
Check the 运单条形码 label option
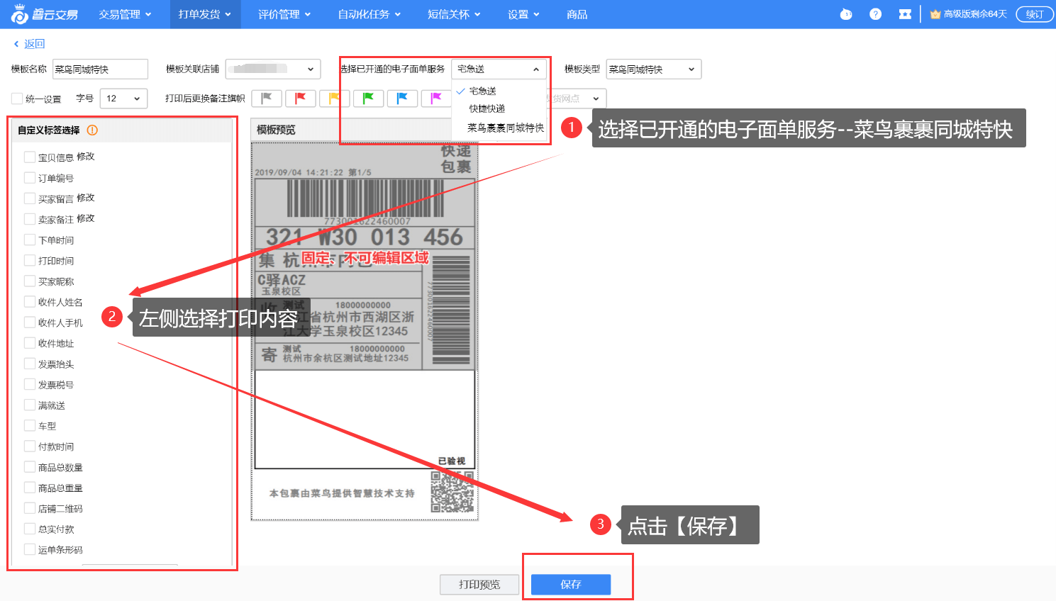(x=30, y=549)
